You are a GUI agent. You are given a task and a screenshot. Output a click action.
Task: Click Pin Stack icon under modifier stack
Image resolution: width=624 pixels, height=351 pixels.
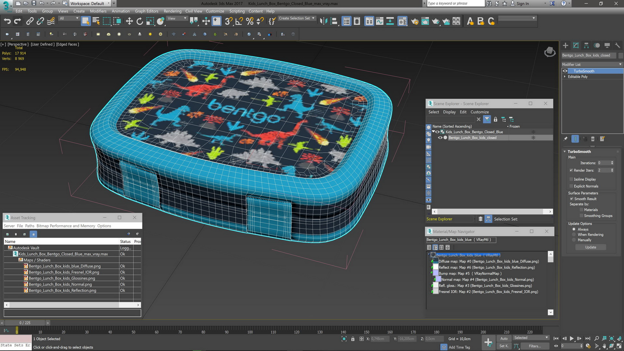tap(565, 139)
